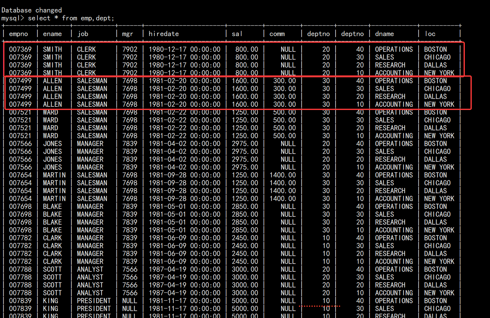Click the hiredate column header
This screenshot has width=490, height=318.
click(x=164, y=34)
